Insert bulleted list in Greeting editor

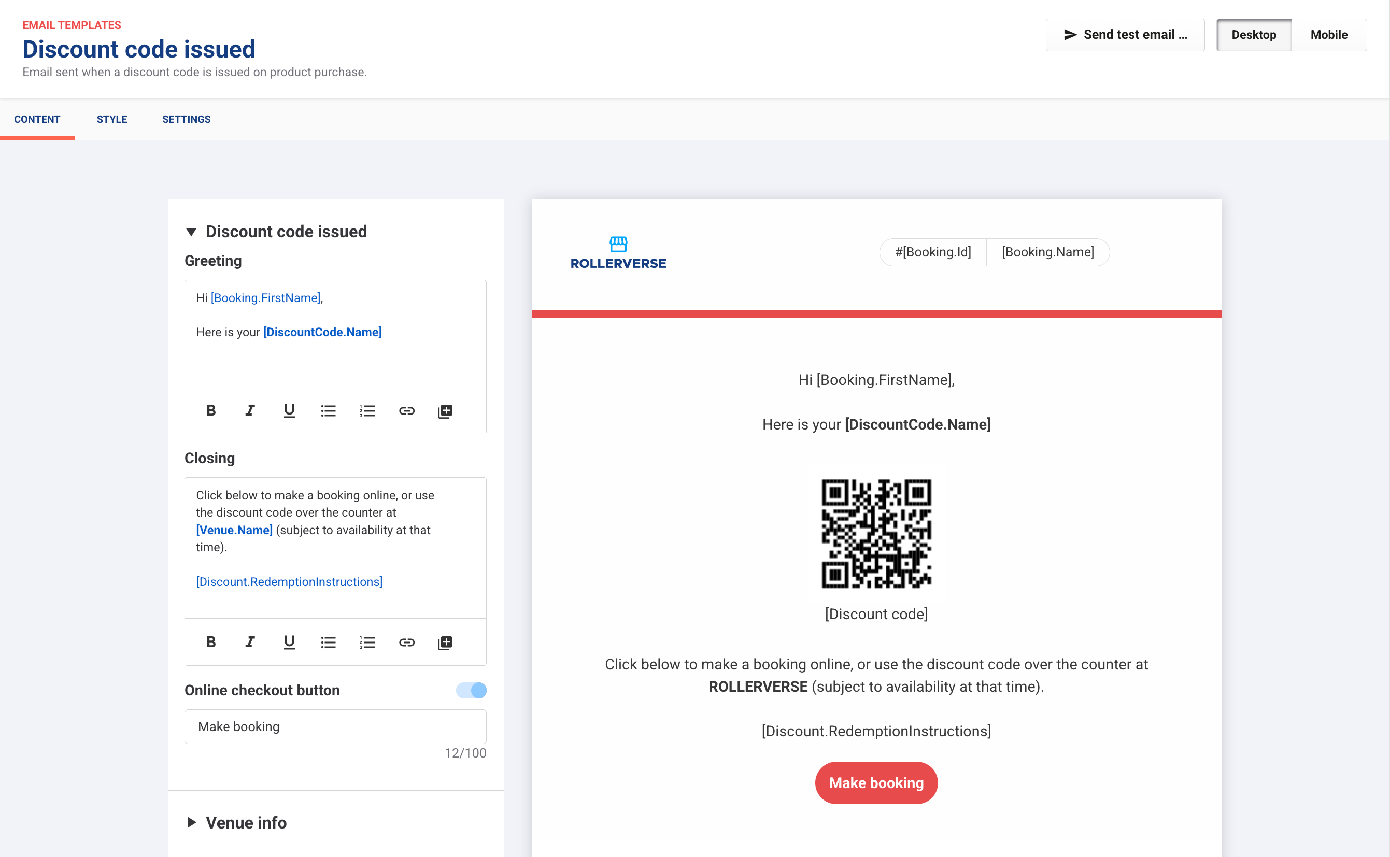point(328,410)
